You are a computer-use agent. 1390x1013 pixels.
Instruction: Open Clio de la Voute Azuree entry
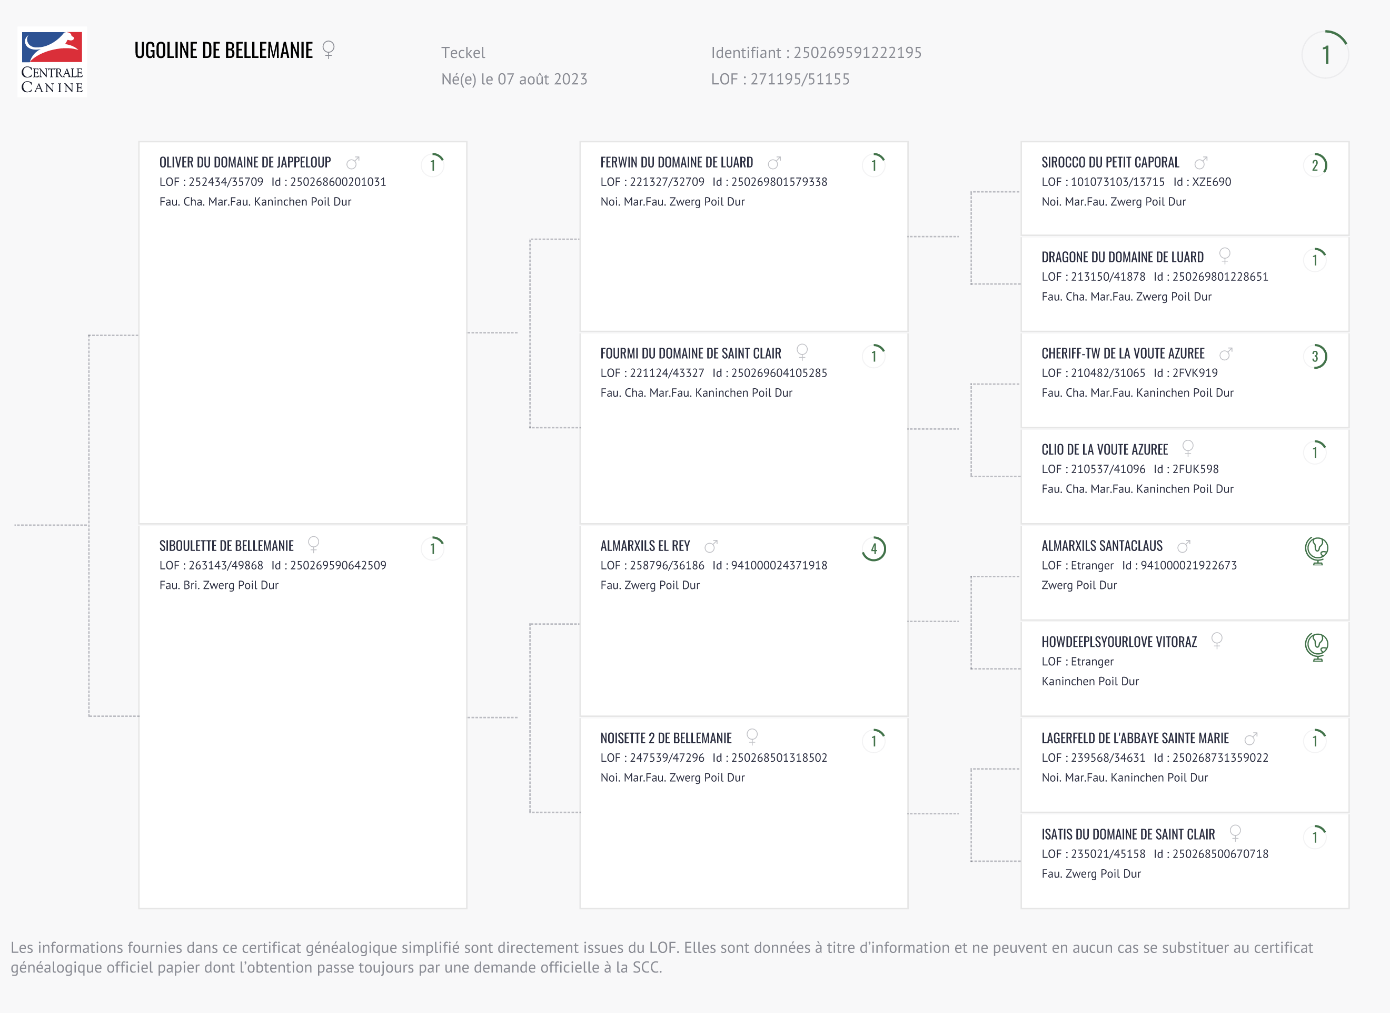[x=1105, y=450]
